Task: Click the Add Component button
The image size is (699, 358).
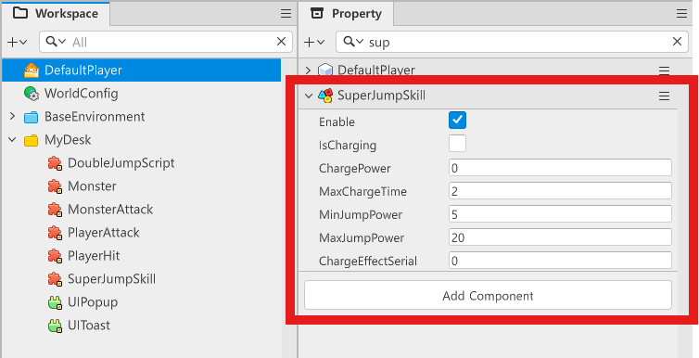Action: [x=488, y=295]
